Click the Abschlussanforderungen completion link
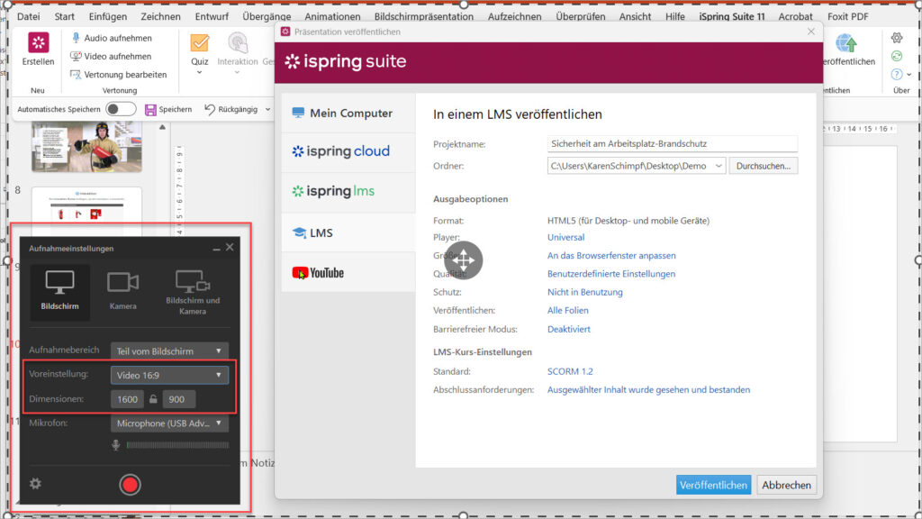The width and height of the screenshot is (922, 519). (648, 389)
